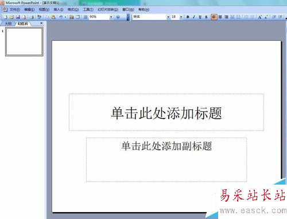Click the Open folder icon
Screen dimensions: 287x219
[11, 17]
